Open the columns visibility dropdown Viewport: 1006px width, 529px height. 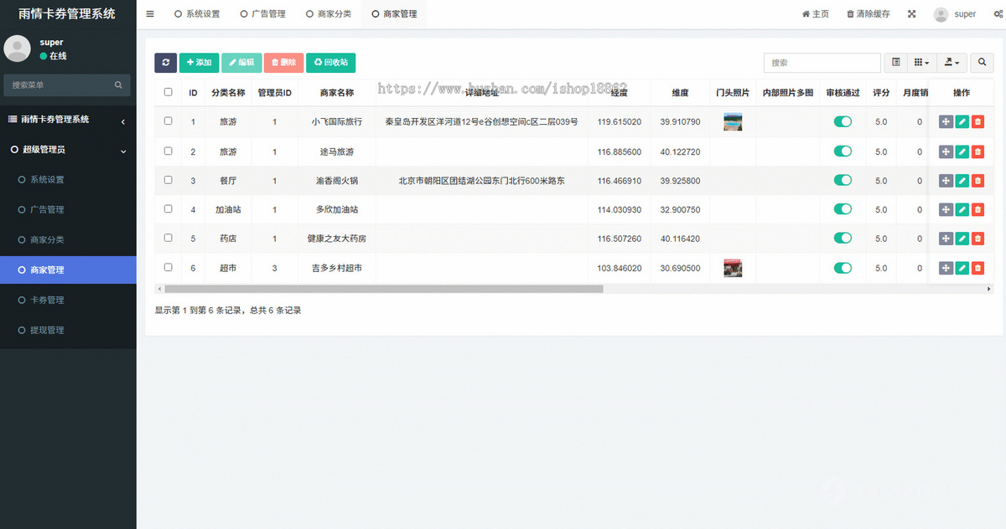920,62
